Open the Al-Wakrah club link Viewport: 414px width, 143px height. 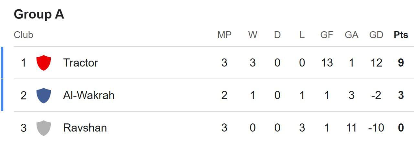pyautogui.click(x=89, y=95)
